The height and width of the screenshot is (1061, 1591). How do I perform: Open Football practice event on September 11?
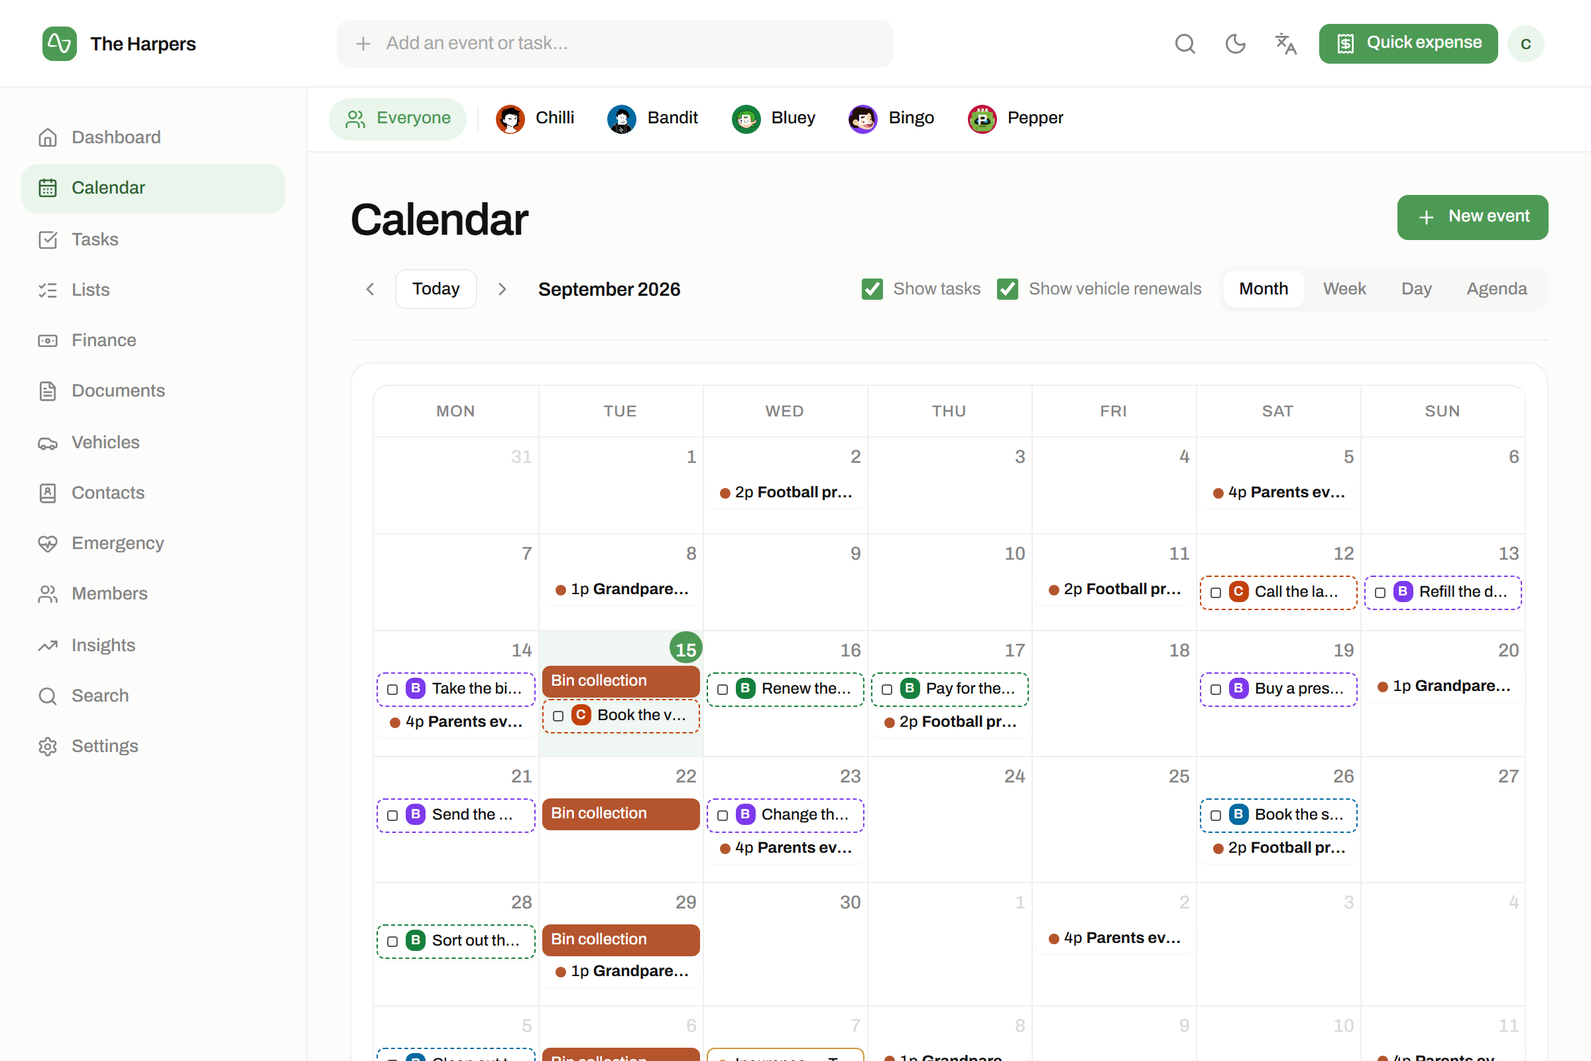1114,590
